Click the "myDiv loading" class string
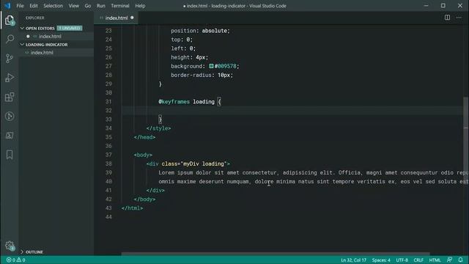The width and height of the screenshot is (469, 264). pyautogui.click(x=204, y=164)
